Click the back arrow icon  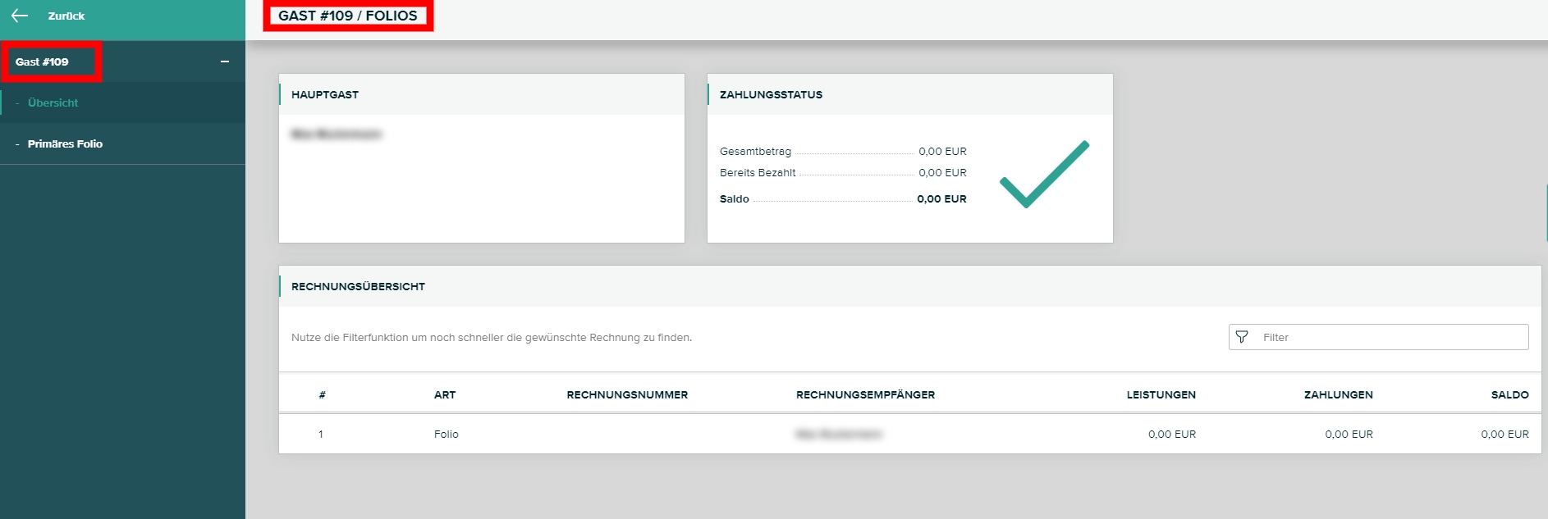[x=20, y=16]
